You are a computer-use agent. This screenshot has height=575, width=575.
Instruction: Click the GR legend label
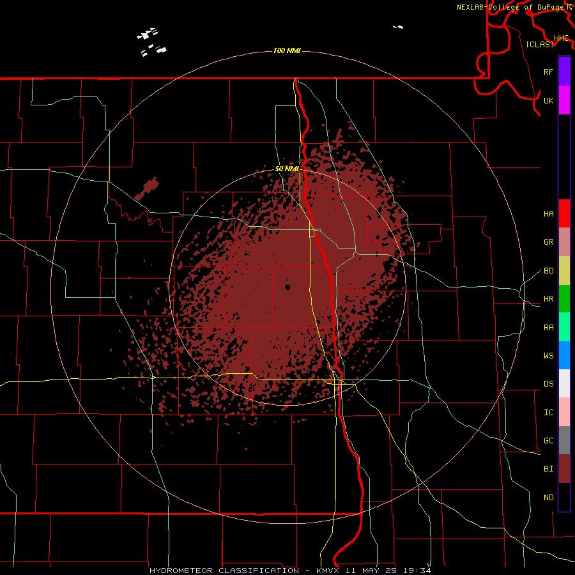[548, 242]
